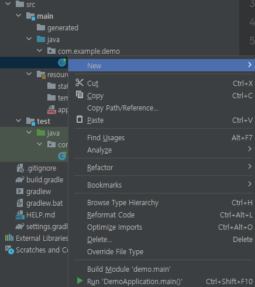
Task: Select Delete... from context menu
Action: point(161,240)
